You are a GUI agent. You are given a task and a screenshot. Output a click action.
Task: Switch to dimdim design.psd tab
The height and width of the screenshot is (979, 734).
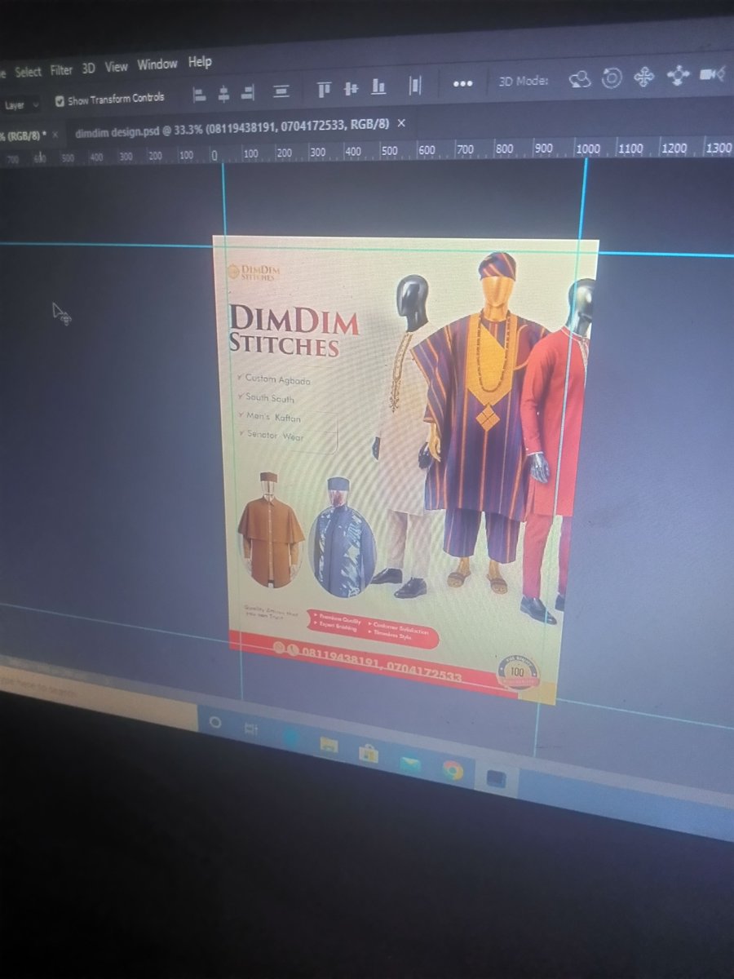click(x=232, y=128)
